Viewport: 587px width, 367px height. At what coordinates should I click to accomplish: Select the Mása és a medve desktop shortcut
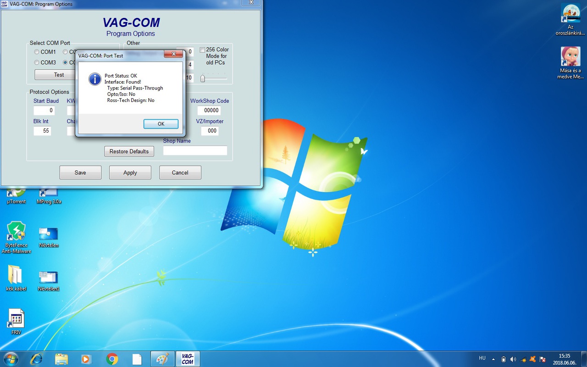pyautogui.click(x=570, y=63)
